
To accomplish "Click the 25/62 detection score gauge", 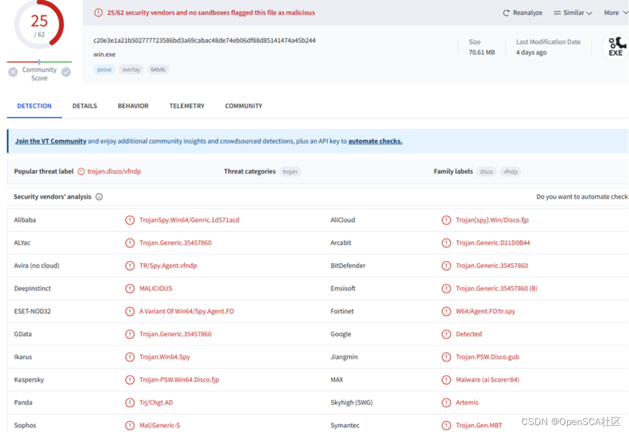I will click(x=39, y=24).
